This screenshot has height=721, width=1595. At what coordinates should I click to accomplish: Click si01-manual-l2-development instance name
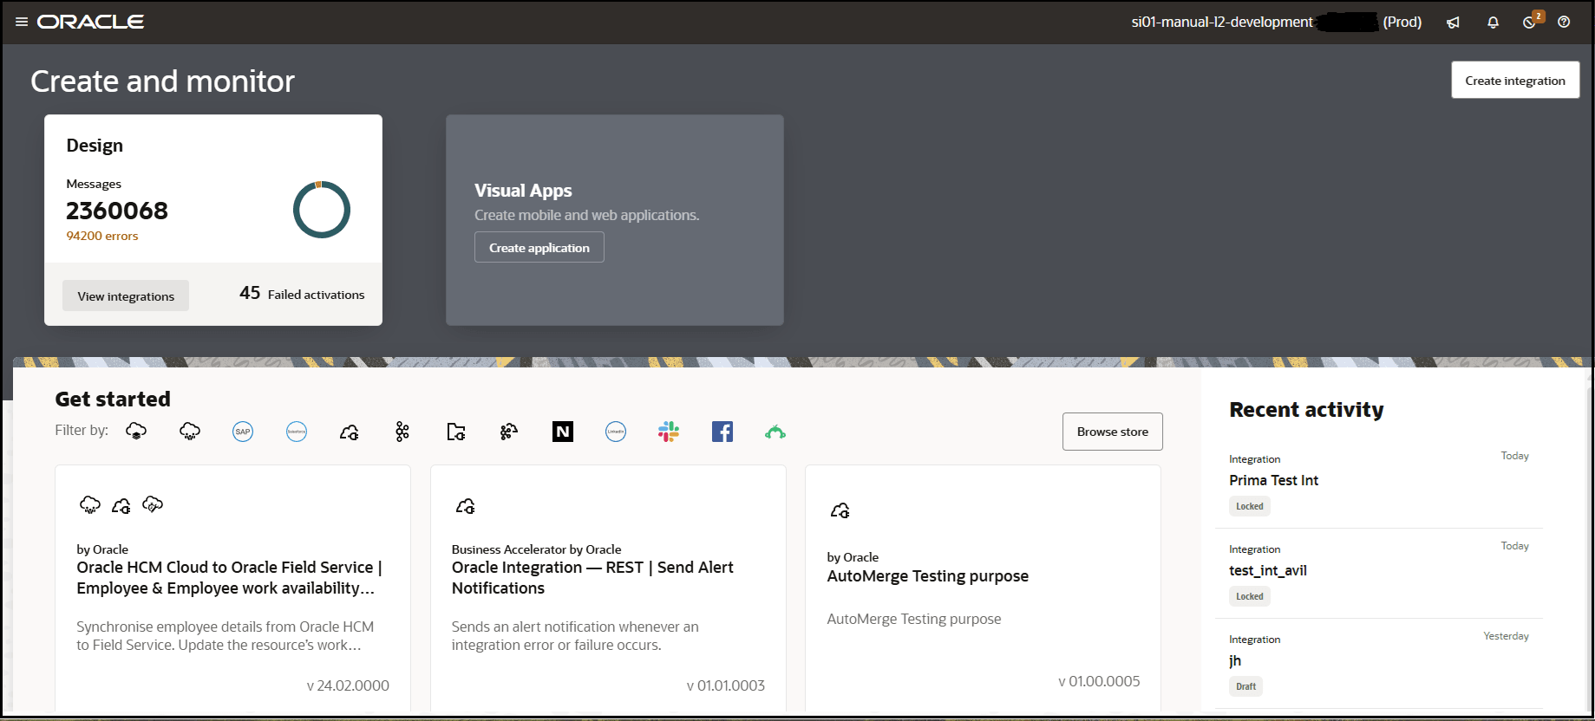tap(1222, 22)
